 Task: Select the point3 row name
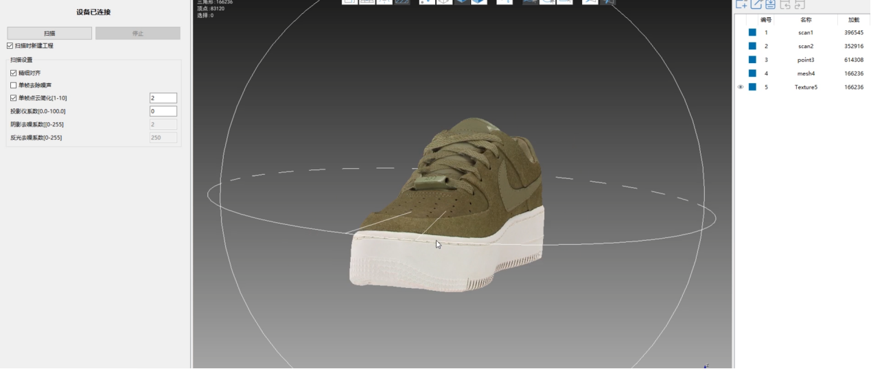click(x=806, y=60)
